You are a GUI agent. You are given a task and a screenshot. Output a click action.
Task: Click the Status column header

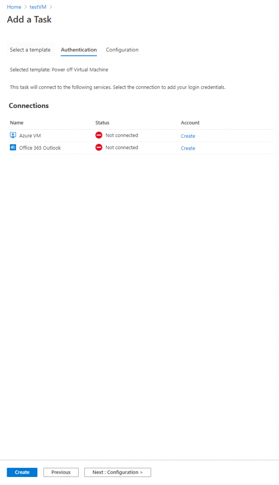[x=102, y=123]
